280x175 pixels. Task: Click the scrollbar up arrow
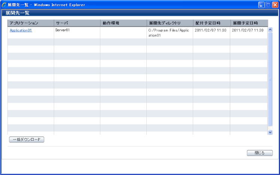270,29
